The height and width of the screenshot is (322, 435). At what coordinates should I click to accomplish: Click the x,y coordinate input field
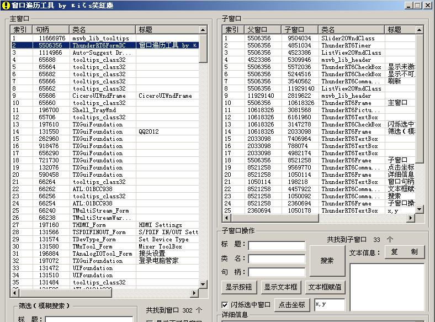(x=329, y=304)
